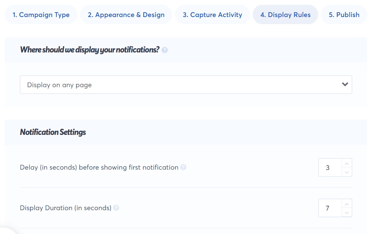This screenshot has height=234, width=369.
Task: Jump to the Publish step
Action: click(x=344, y=15)
